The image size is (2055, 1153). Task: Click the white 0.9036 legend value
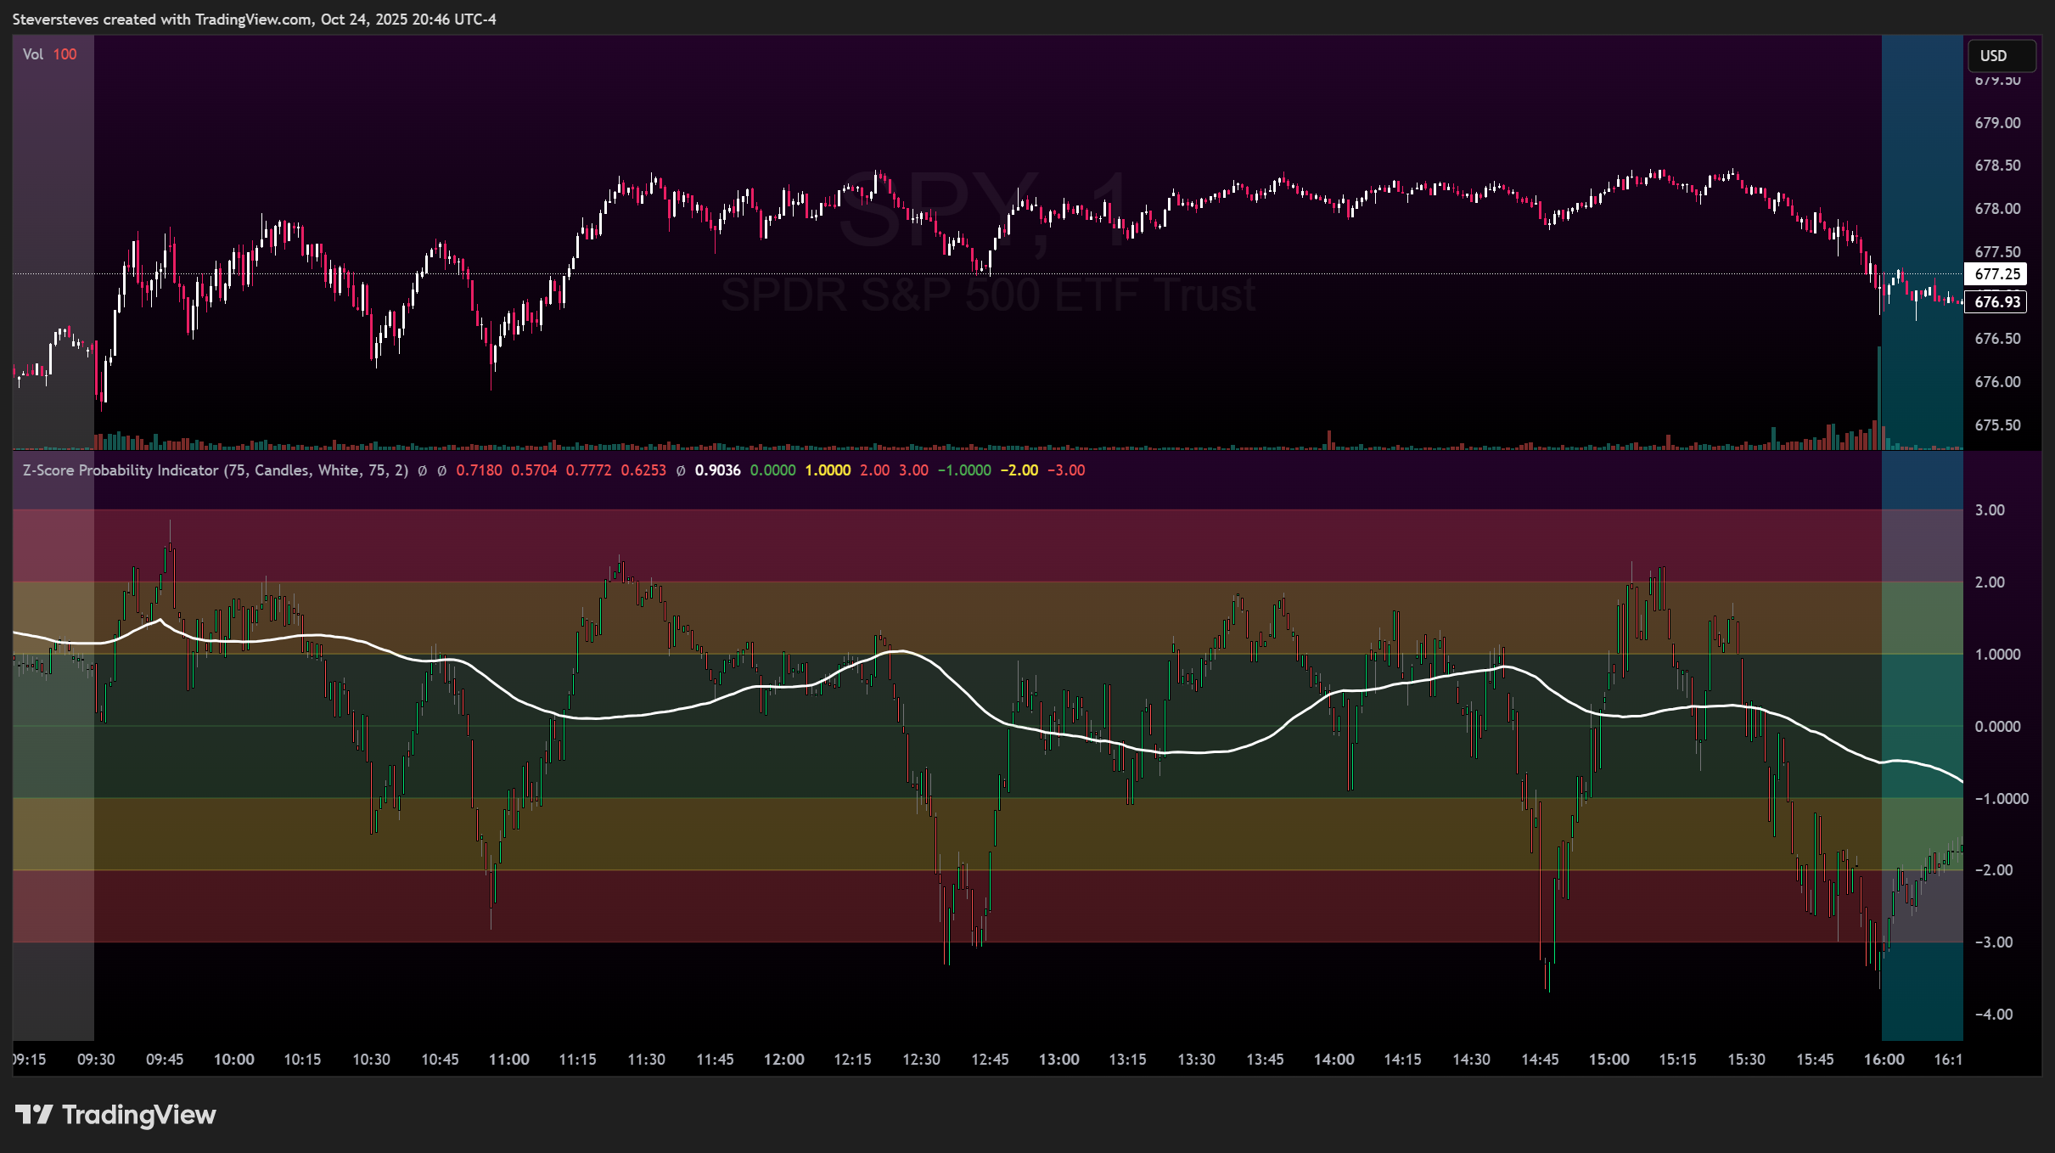pyautogui.click(x=717, y=470)
